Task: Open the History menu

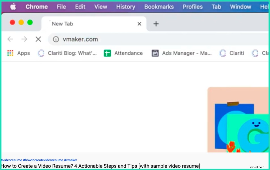Action: 126,7
